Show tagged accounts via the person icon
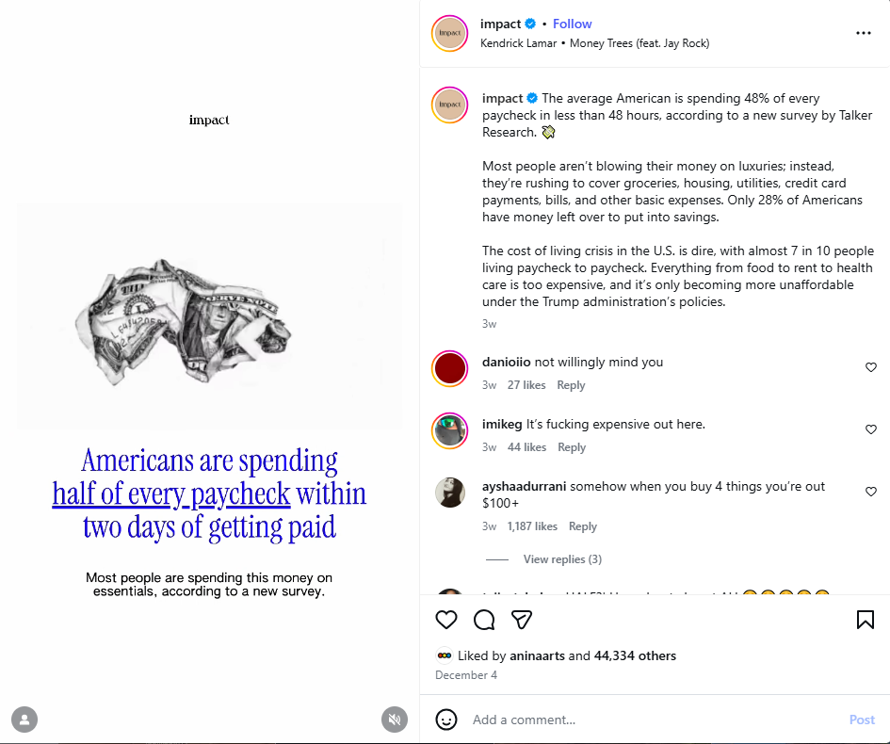Viewport: 890px width, 744px height. tap(24, 720)
